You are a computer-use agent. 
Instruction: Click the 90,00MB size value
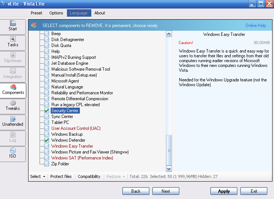click(x=261, y=43)
